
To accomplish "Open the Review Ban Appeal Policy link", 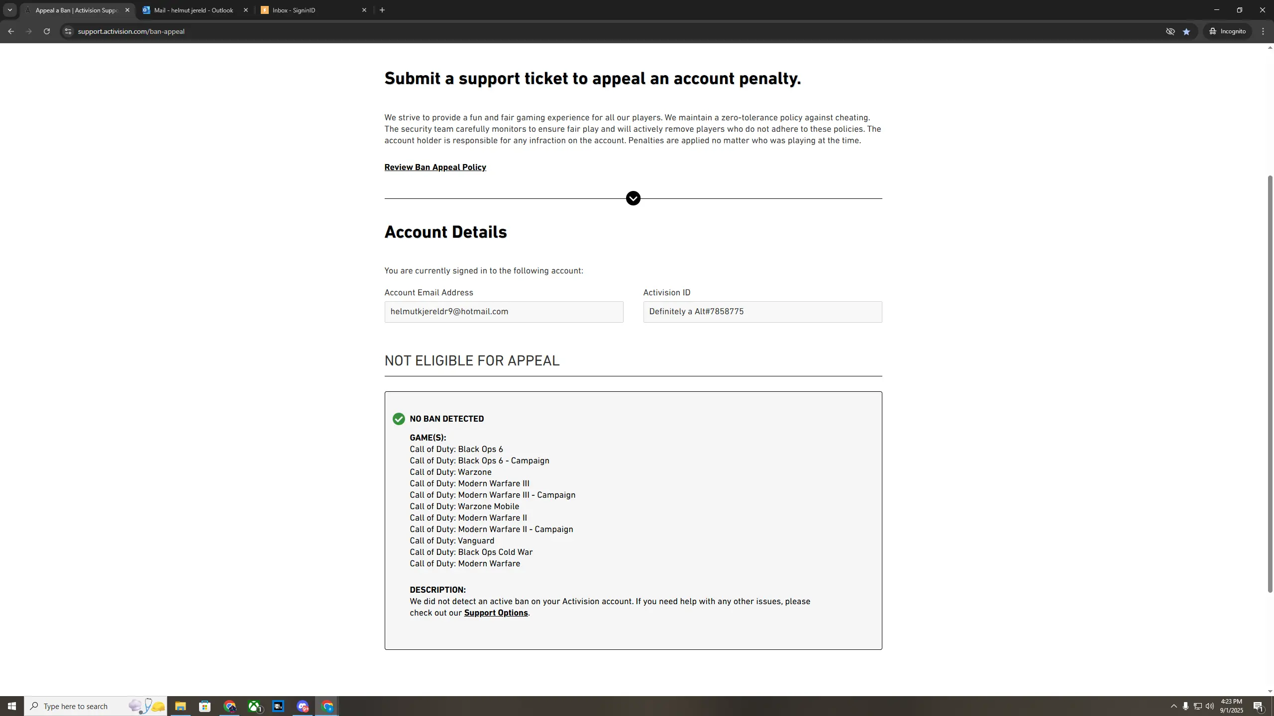I will (435, 167).
